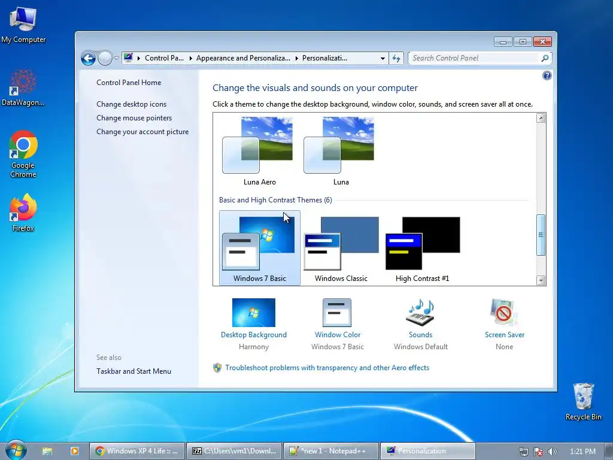Click Control Panel breadcrumb
613x460 pixels.
(x=164, y=58)
